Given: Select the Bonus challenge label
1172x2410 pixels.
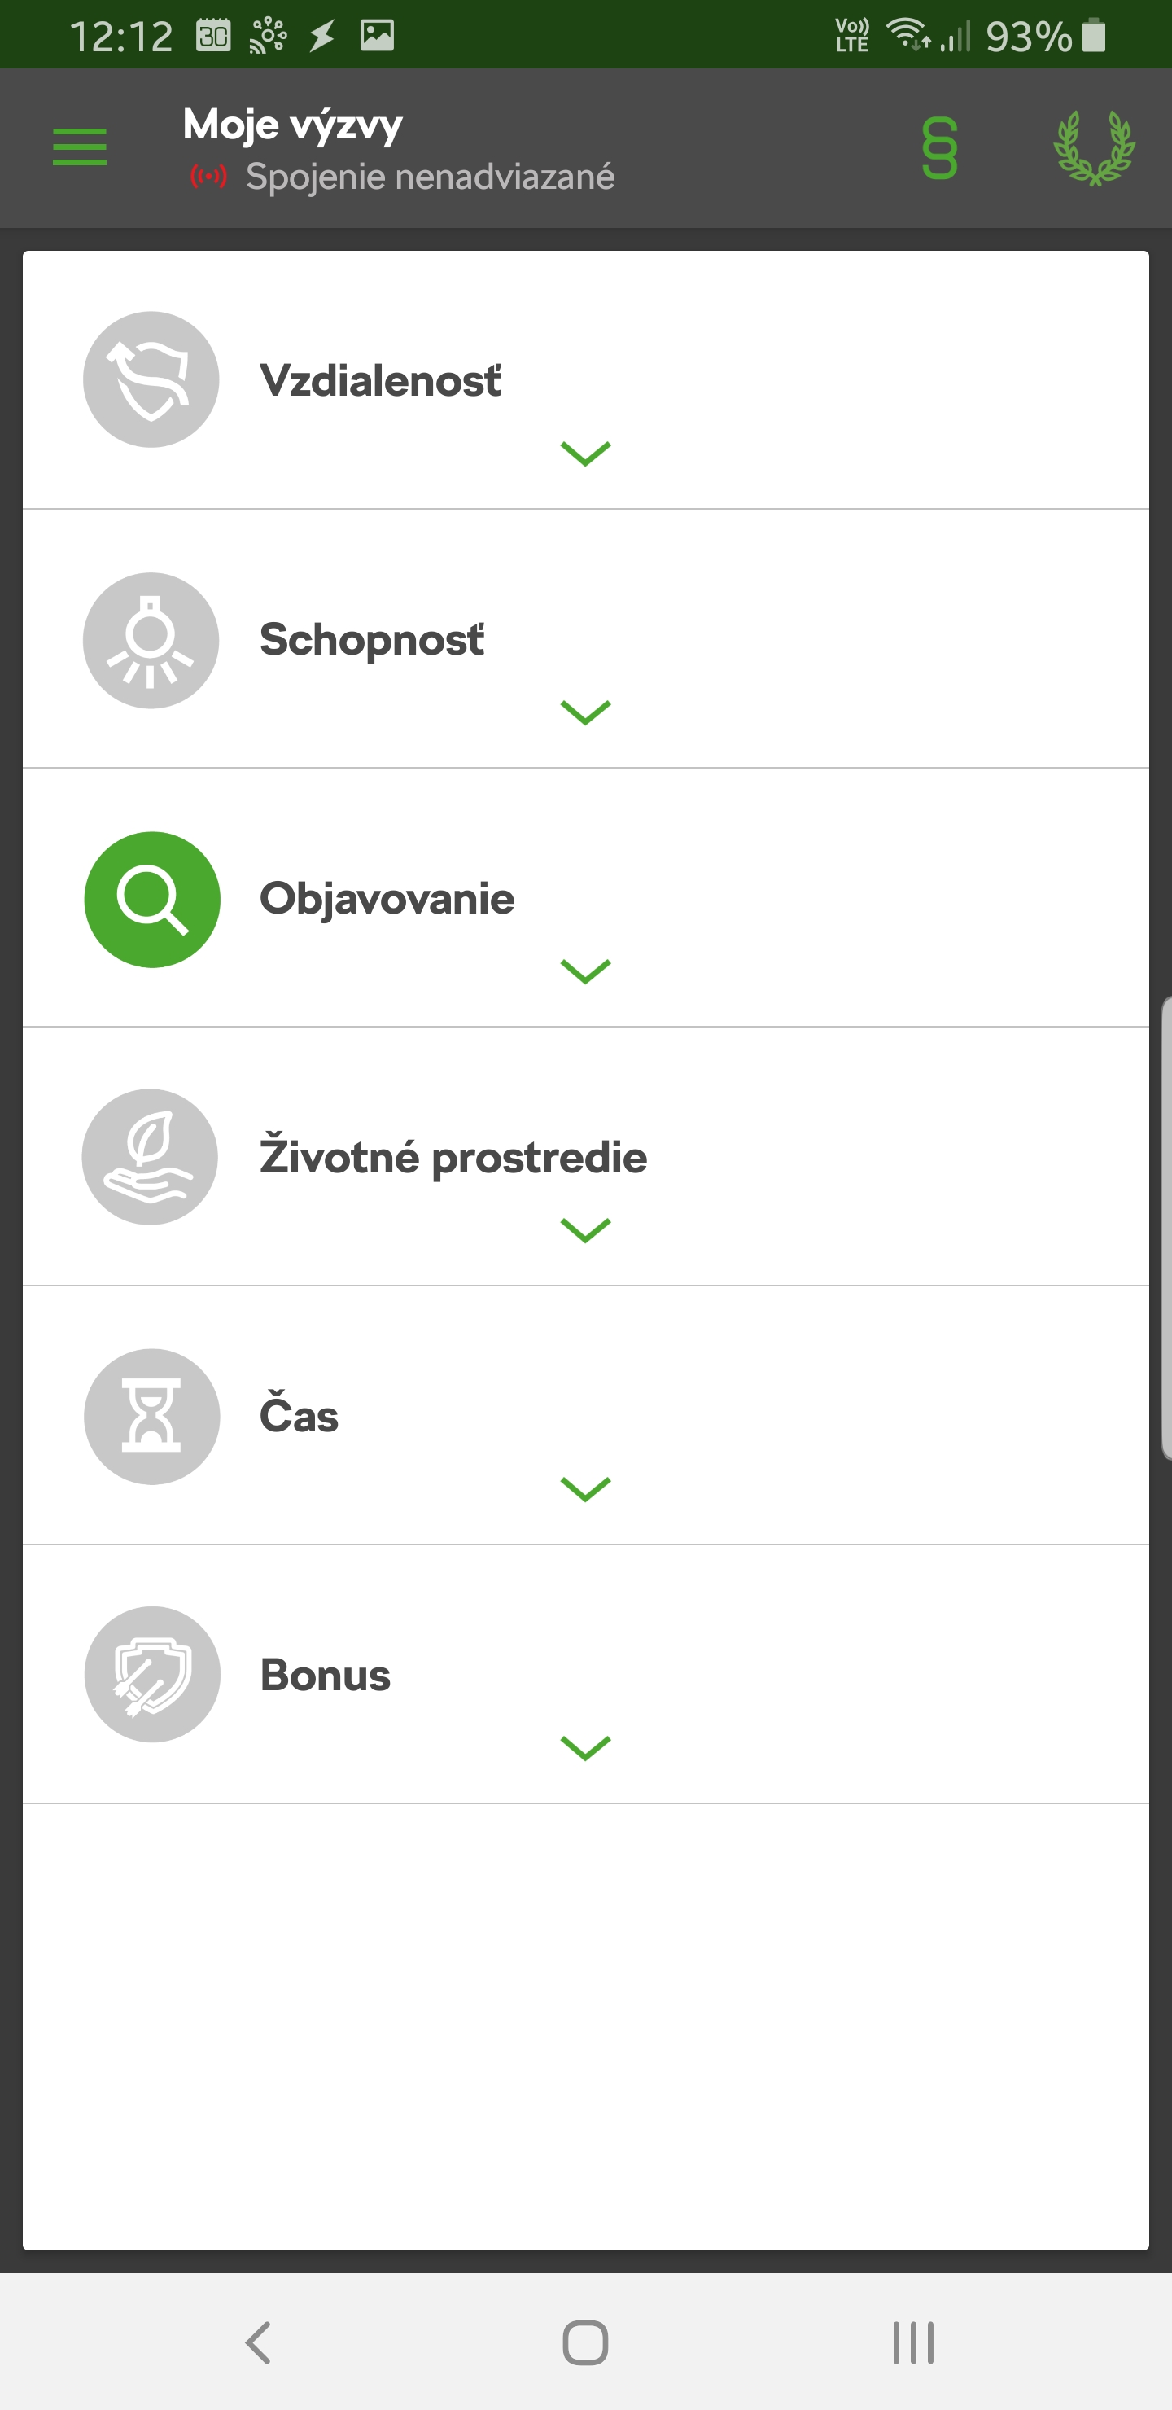Looking at the screenshot, I should click(x=326, y=1676).
